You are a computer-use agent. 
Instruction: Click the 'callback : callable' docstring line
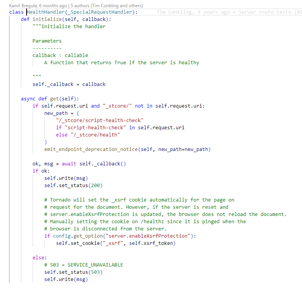(60, 55)
